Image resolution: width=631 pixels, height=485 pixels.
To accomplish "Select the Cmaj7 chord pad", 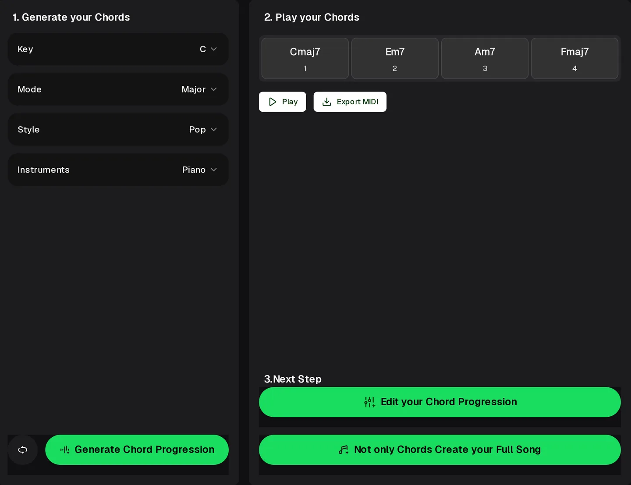I will [305, 58].
